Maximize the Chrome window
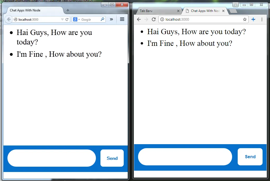270x181 pixels. 251,5
